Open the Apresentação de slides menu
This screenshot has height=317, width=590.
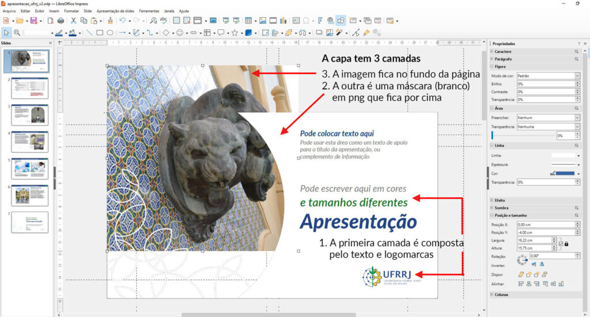[115, 11]
